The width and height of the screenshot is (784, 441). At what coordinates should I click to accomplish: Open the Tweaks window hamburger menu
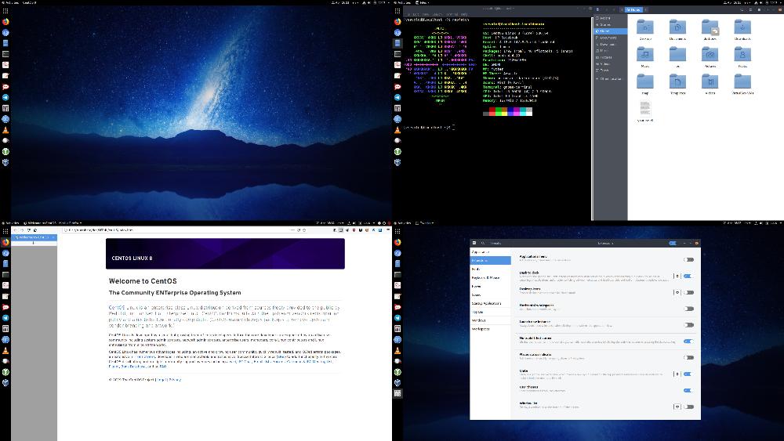pos(474,244)
